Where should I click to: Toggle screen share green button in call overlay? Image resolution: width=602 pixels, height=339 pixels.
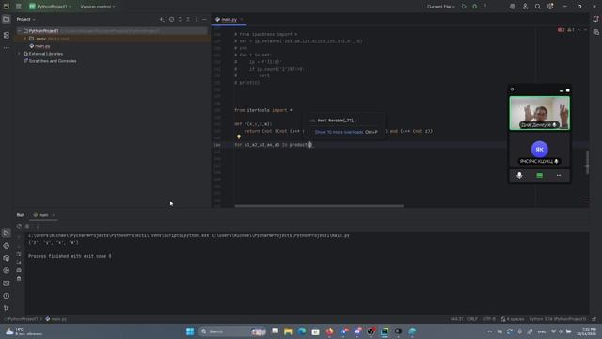[x=539, y=176]
